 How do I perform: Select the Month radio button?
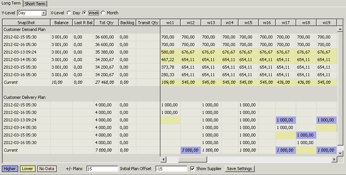(x=103, y=13)
